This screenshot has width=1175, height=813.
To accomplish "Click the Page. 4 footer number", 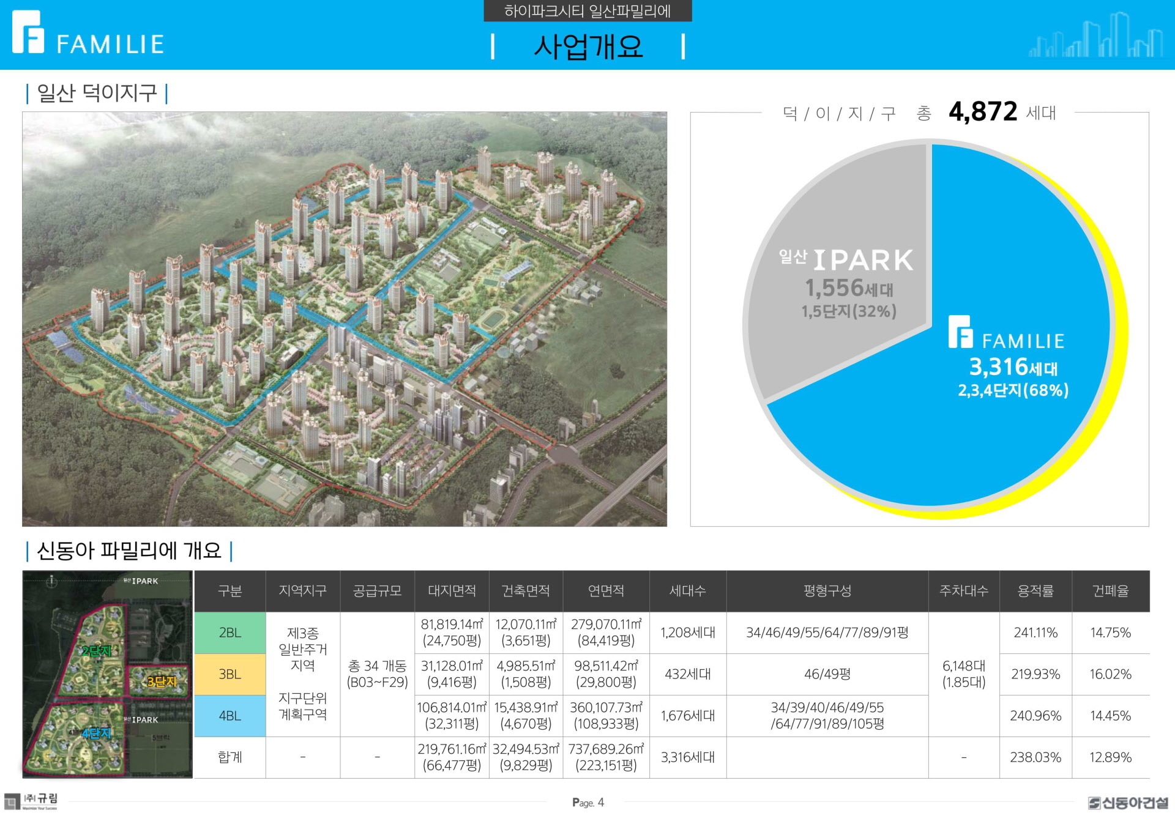I will pyautogui.click(x=588, y=803).
